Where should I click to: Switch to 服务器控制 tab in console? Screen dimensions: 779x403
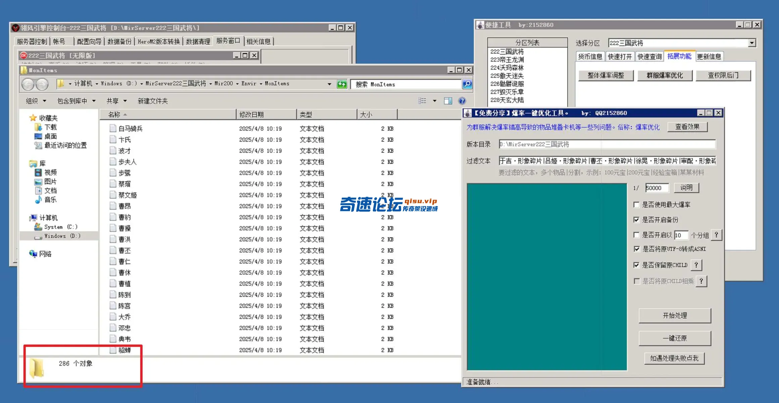pyautogui.click(x=32, y=41)
